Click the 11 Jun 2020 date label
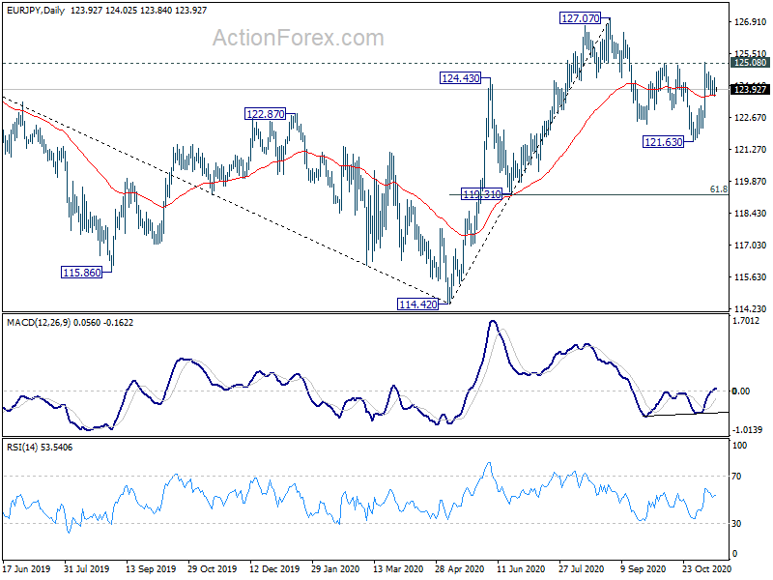Screen dimensions: 773x580 coord(521,569)
